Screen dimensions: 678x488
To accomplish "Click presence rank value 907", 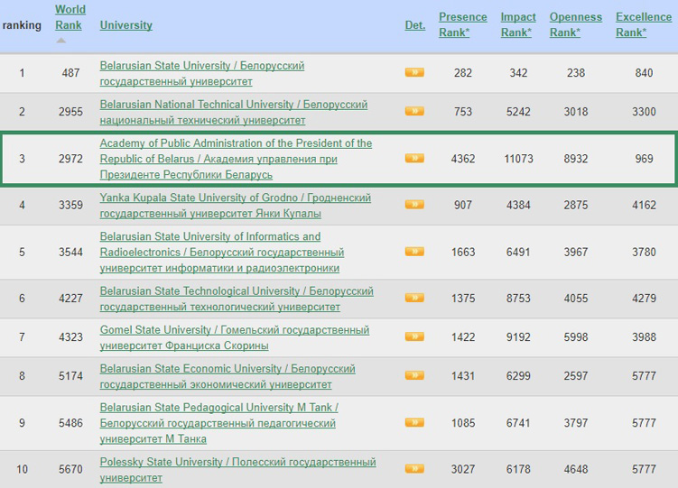I will (x=462, y=205).
